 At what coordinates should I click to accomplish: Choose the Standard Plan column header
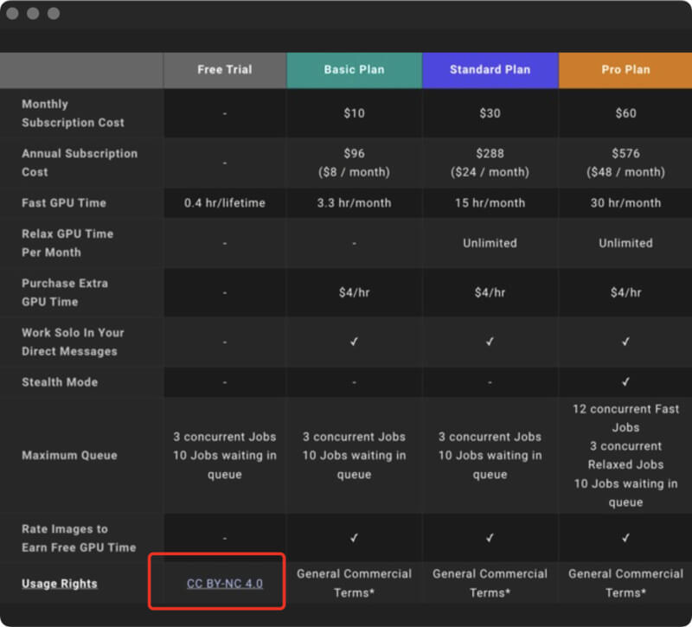[490, 69]
